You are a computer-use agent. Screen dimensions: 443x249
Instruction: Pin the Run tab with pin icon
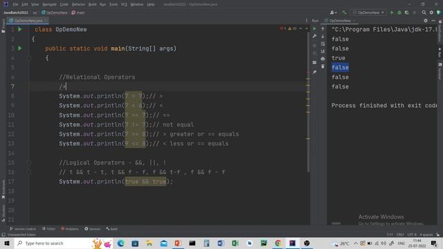[314, 72]
